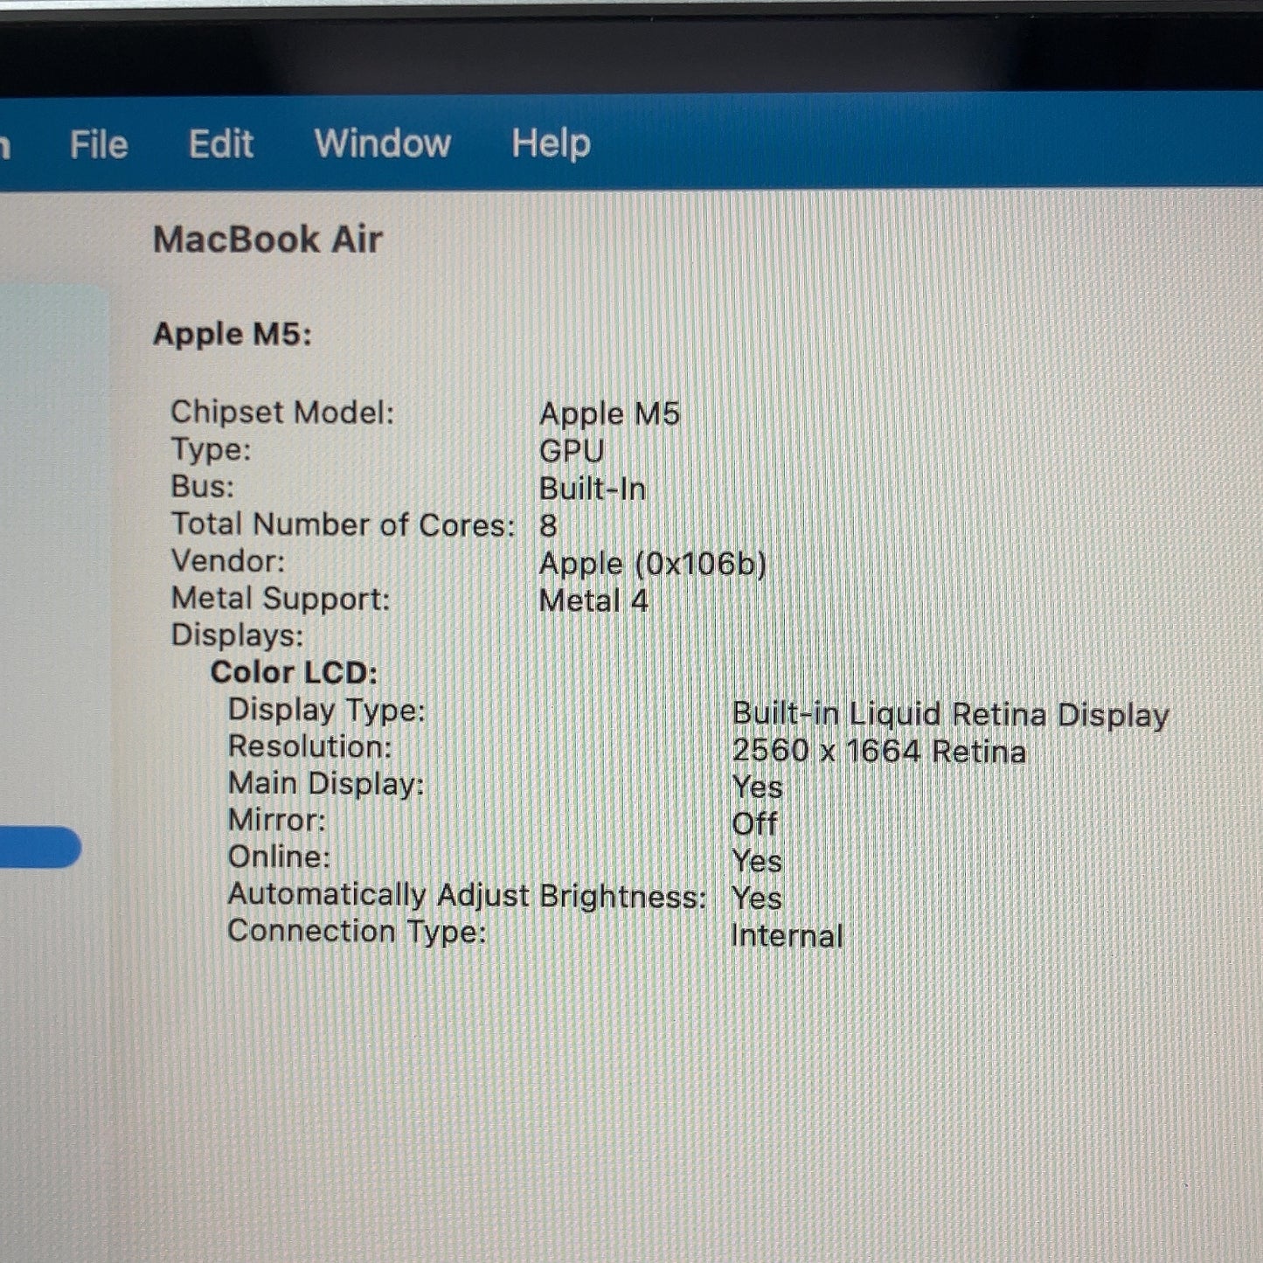Select the 'Metal 4' value

click(x=593, y=600)
